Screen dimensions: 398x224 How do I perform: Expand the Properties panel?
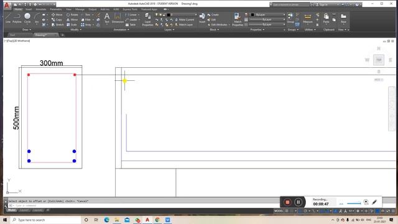coord(257,29)
